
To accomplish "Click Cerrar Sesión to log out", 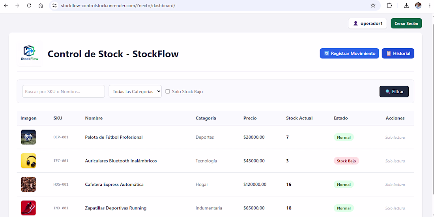I will click(406, 24).
